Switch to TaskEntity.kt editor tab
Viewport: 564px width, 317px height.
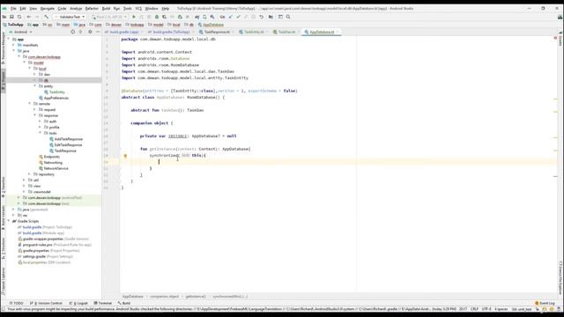tap(253, 32)
